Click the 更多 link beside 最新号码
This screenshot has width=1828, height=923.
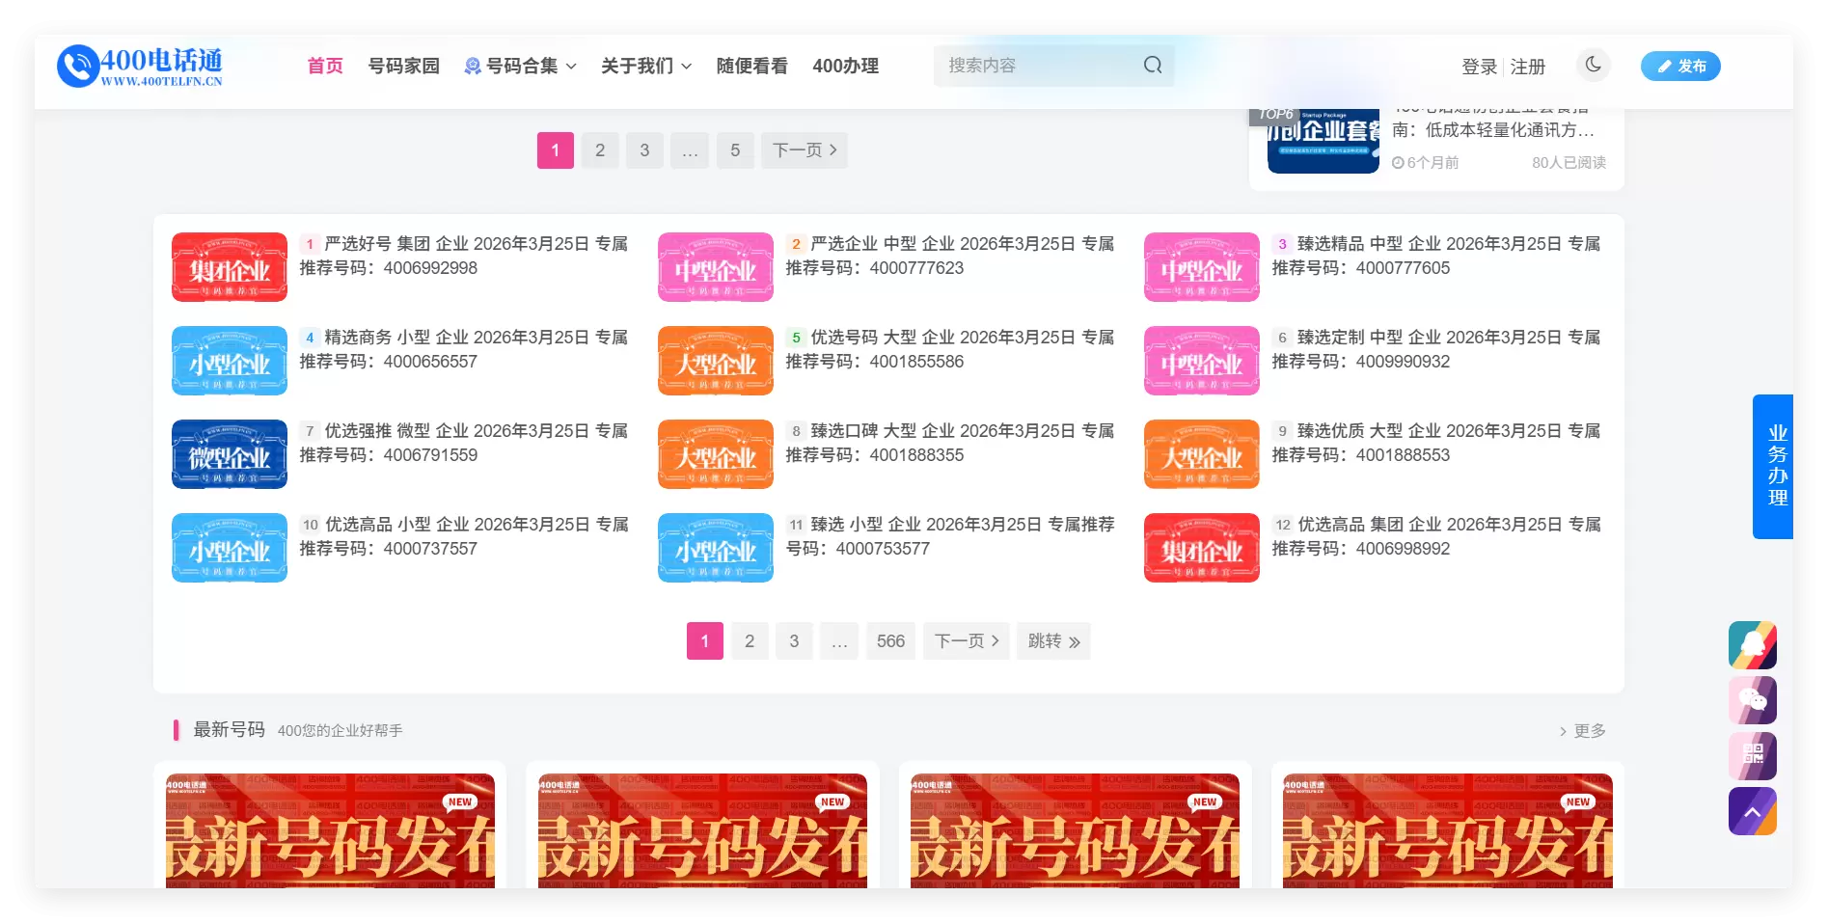(x=1583, y=731)
